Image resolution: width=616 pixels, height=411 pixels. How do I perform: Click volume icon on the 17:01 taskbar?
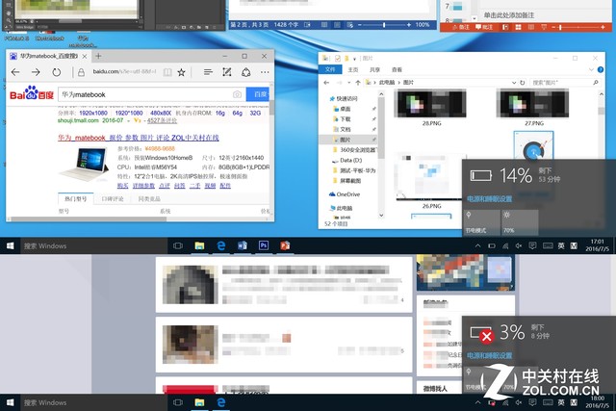[519, 246]
